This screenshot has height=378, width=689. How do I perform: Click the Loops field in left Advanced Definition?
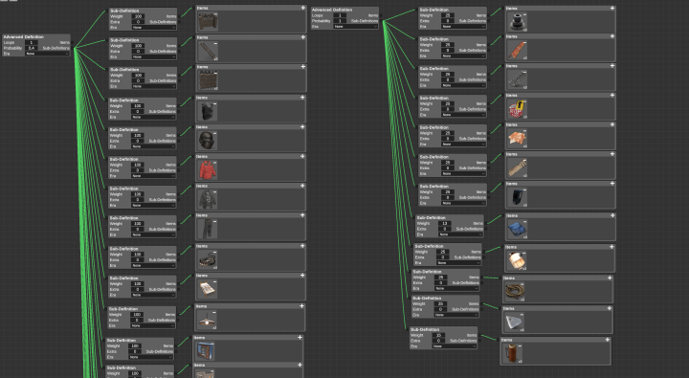tap(32, 43)
